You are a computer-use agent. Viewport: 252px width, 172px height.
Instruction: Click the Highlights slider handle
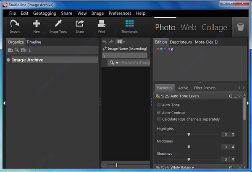click(x=189, y=134)
